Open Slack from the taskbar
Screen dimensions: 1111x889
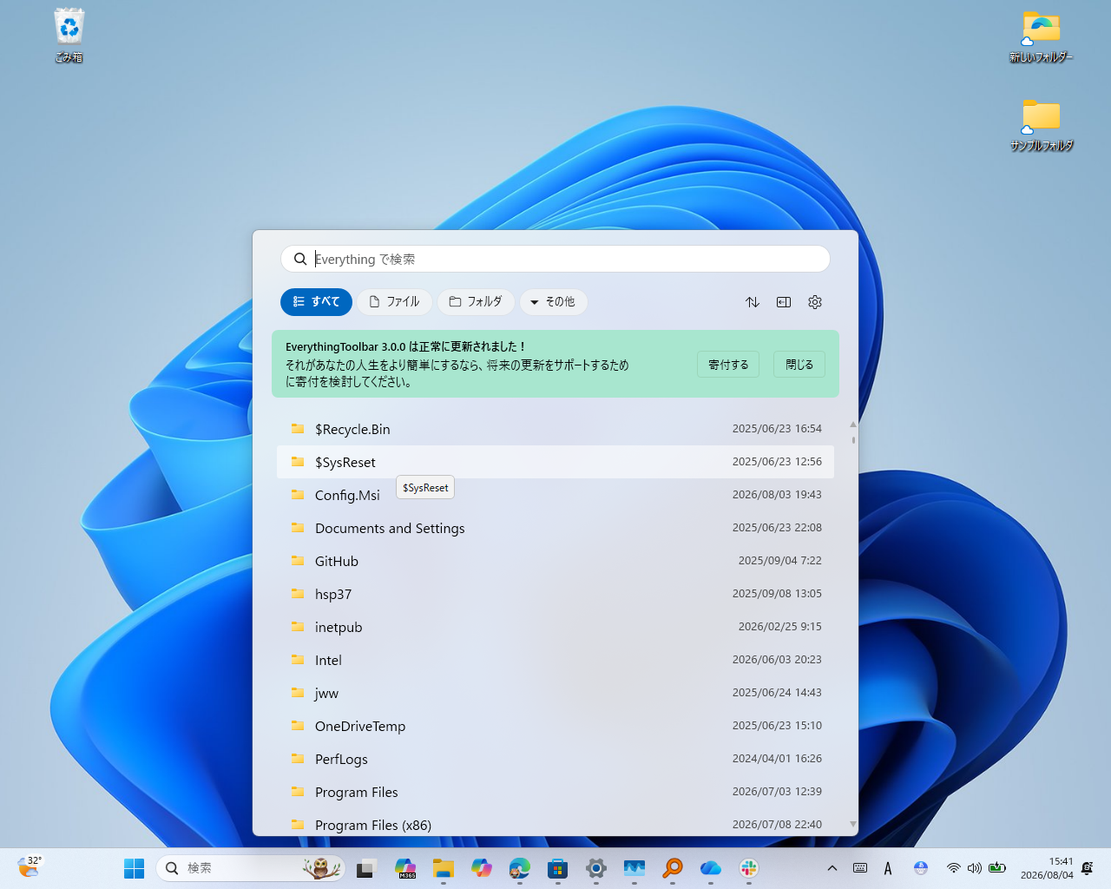point(749,868)
